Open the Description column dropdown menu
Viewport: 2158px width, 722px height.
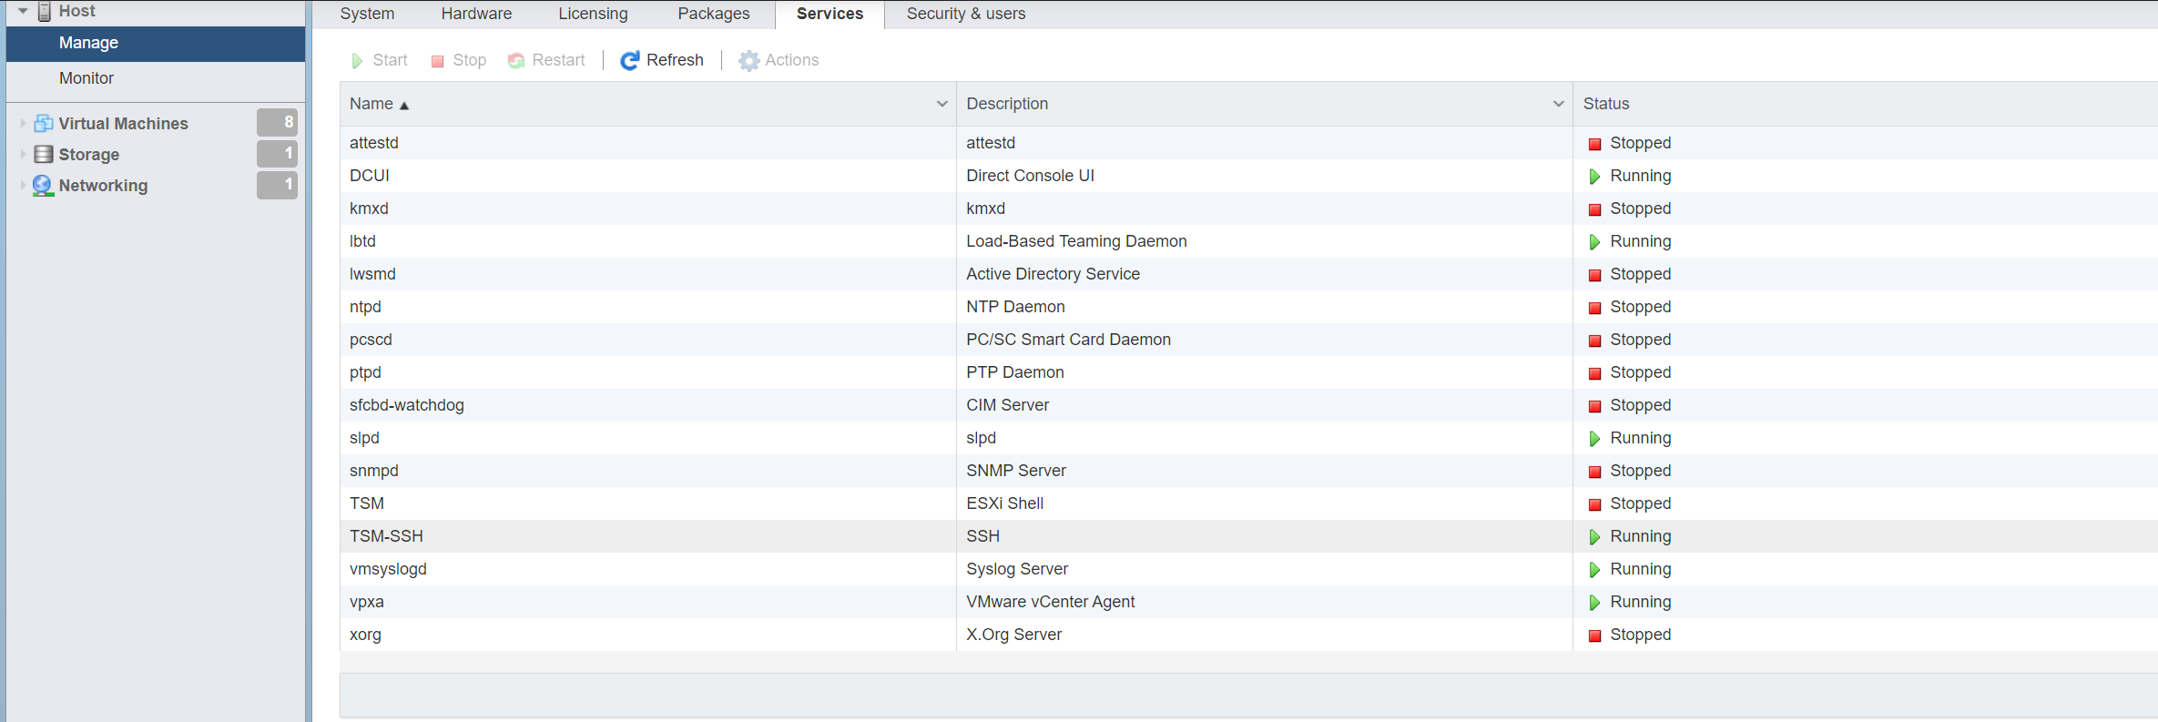point(1558,105)
